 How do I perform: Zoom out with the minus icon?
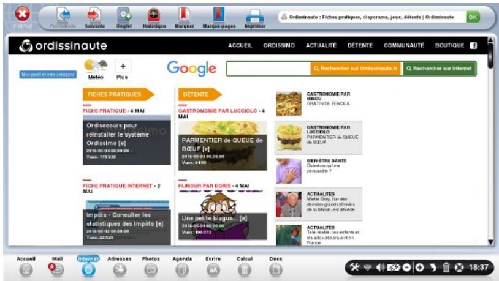click(x=406, y=268)
